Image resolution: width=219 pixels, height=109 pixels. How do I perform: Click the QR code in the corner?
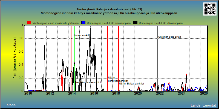point(210,9)
